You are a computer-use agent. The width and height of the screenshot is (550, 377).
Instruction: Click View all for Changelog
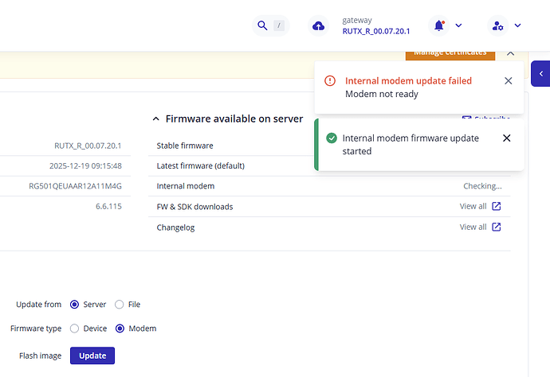[x=473, y=227]
